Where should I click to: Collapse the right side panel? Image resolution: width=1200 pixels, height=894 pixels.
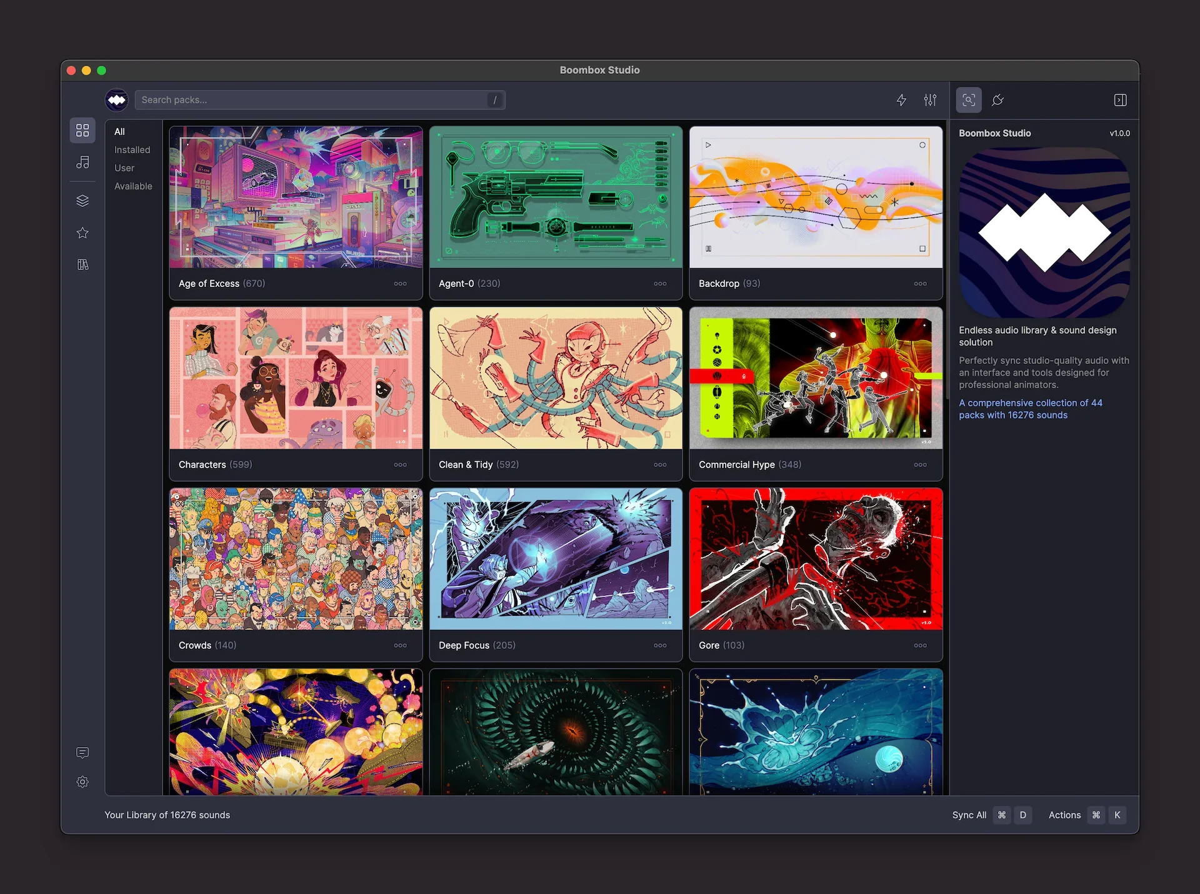[x=1121, y=100]
